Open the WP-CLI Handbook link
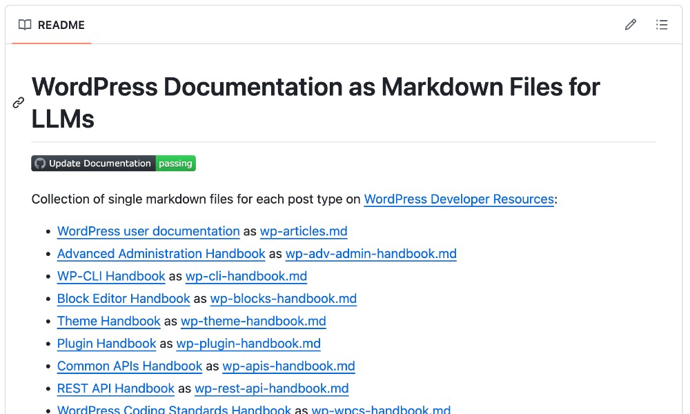 pos(110,276)
